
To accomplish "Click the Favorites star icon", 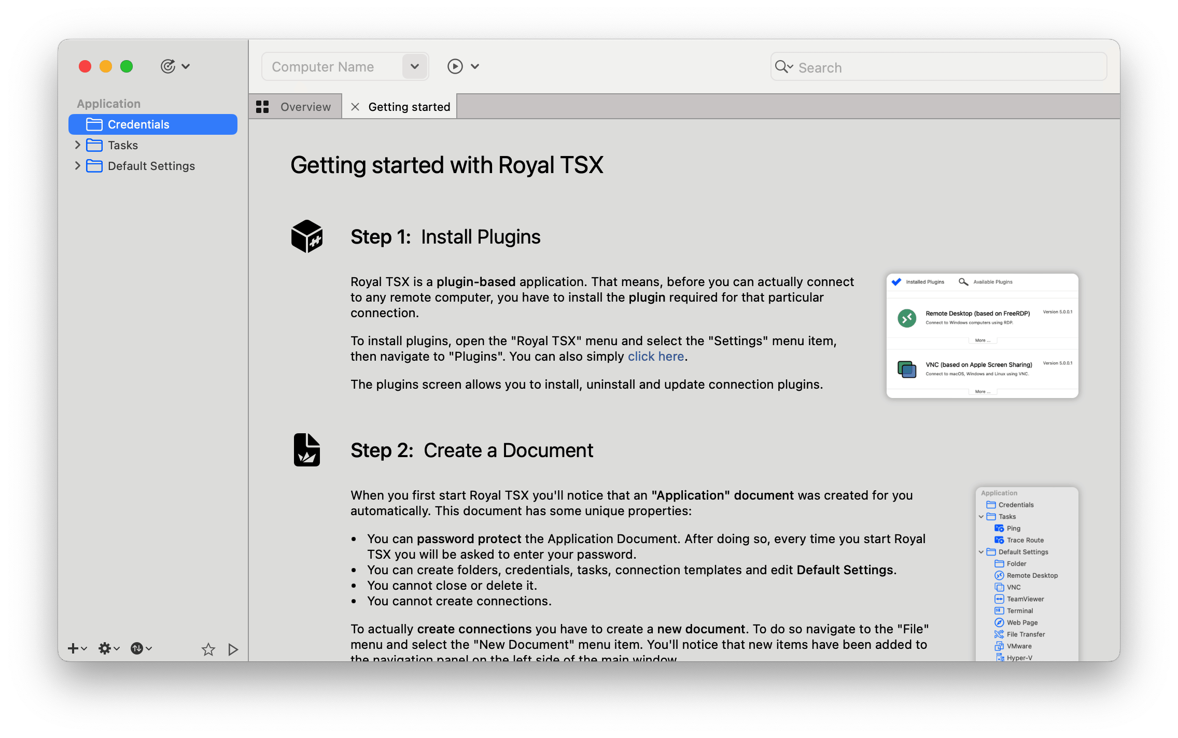I will (208, 649).
